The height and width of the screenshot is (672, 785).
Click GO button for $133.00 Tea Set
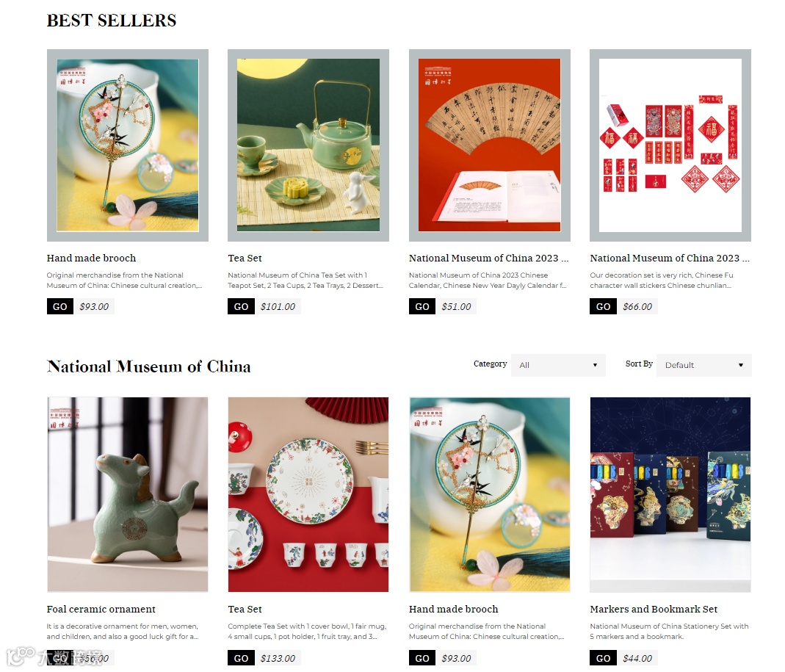(x=241, y=658)
